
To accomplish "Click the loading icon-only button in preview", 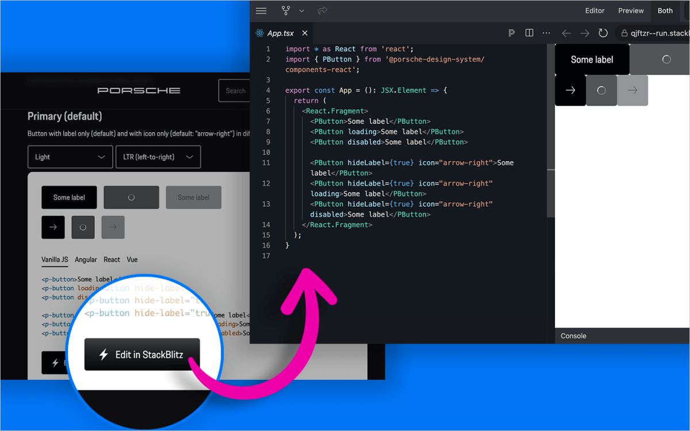I will 601,90.
